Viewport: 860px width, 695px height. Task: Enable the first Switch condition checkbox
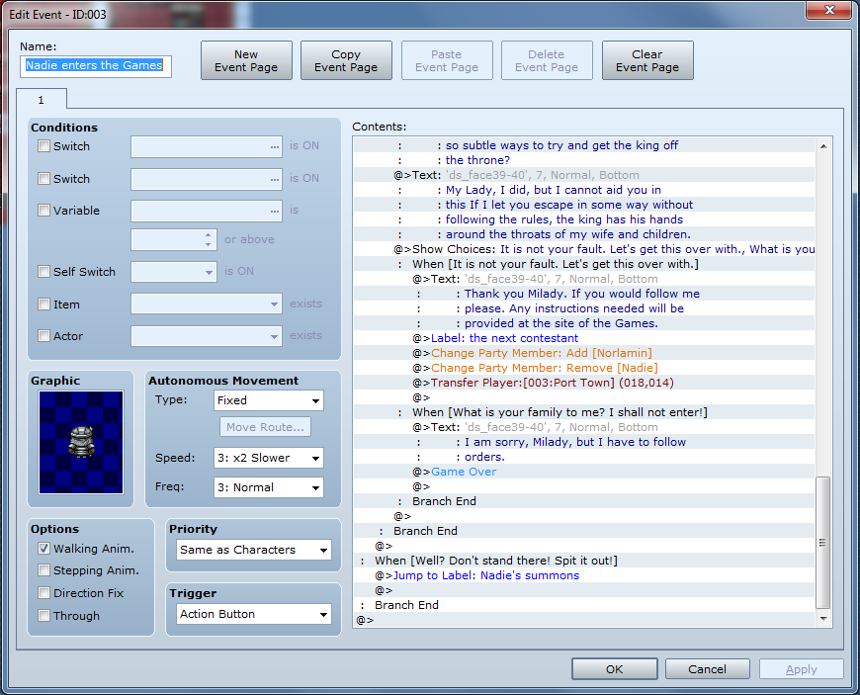[x=43, y=146]
